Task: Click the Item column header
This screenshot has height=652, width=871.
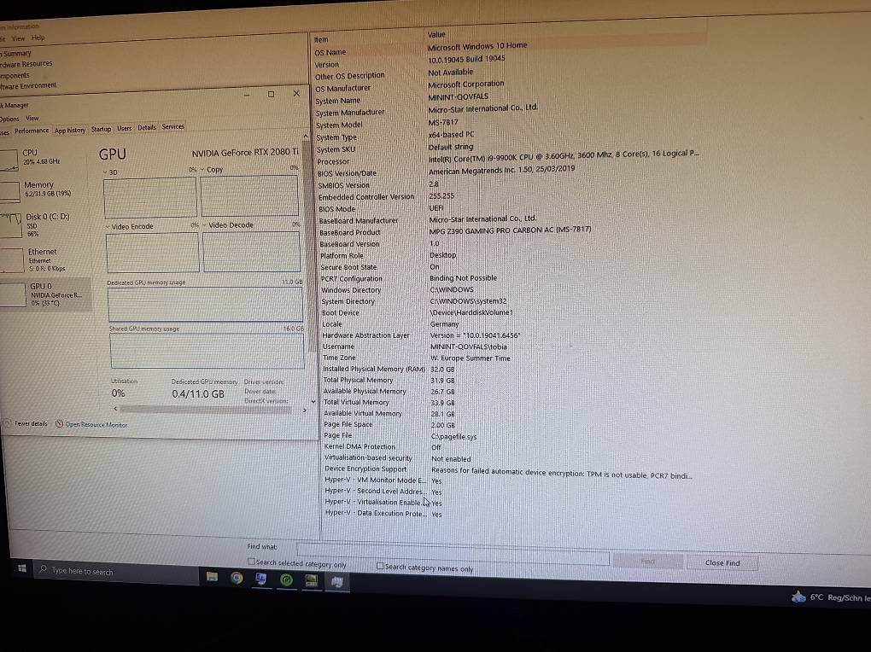Action: click(321, 39)
